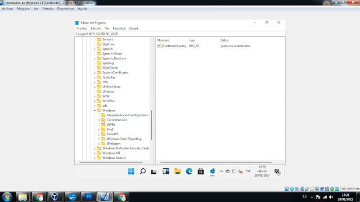This screenshot has height=202, width=360.
Task: Select the Unified Store key
Action: (111, 87)
